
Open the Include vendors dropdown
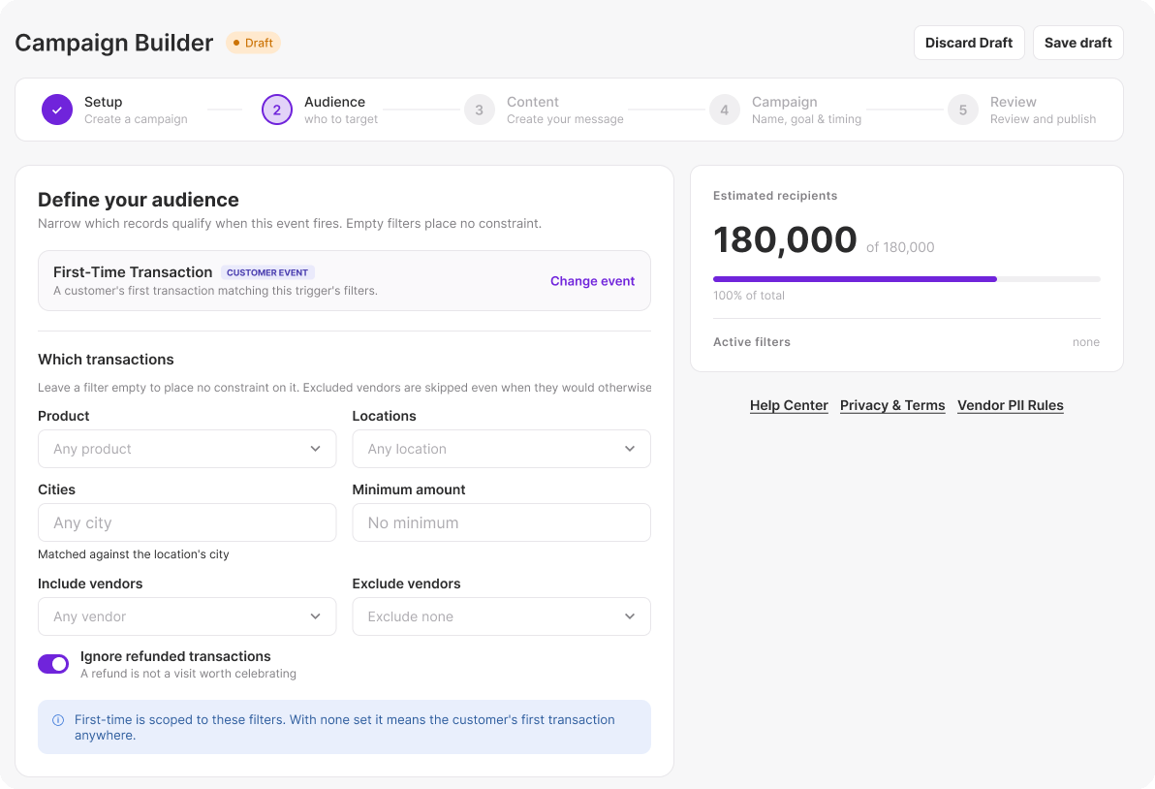[187, 616]
